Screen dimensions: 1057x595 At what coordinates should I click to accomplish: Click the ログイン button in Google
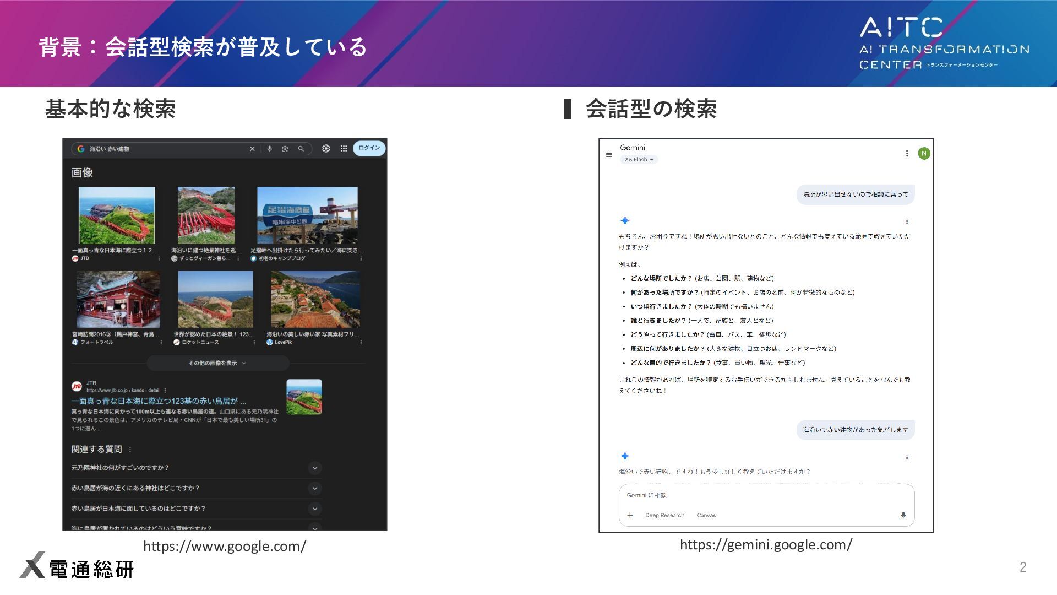coord(369,148)
